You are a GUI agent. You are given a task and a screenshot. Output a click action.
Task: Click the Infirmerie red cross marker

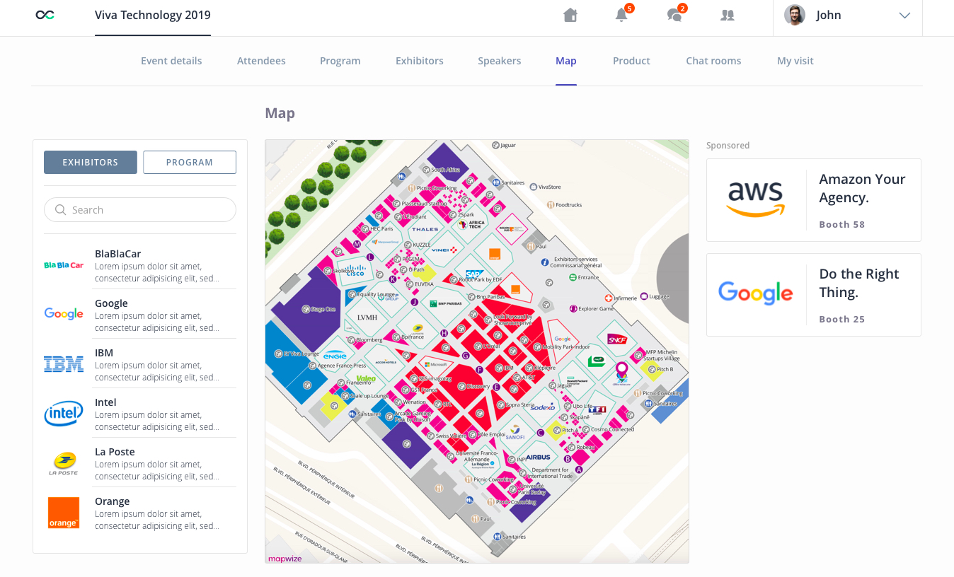coord(608,298)
